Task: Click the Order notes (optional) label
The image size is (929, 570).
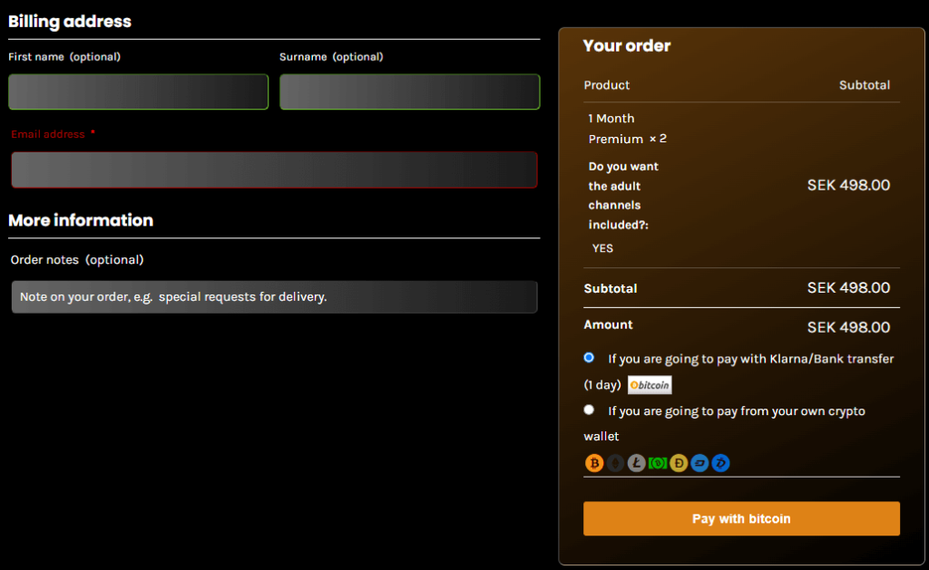Action: pos(77,260)
